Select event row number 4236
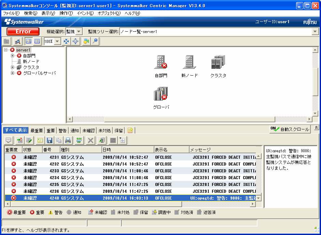 coord(130,191)
